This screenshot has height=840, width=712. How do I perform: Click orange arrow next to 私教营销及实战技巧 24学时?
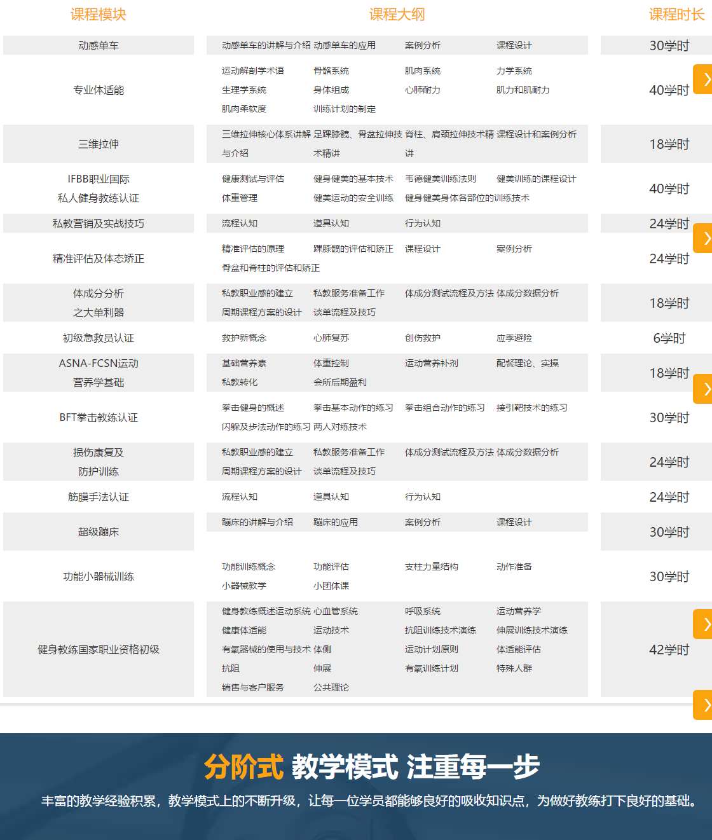(704, 238)
